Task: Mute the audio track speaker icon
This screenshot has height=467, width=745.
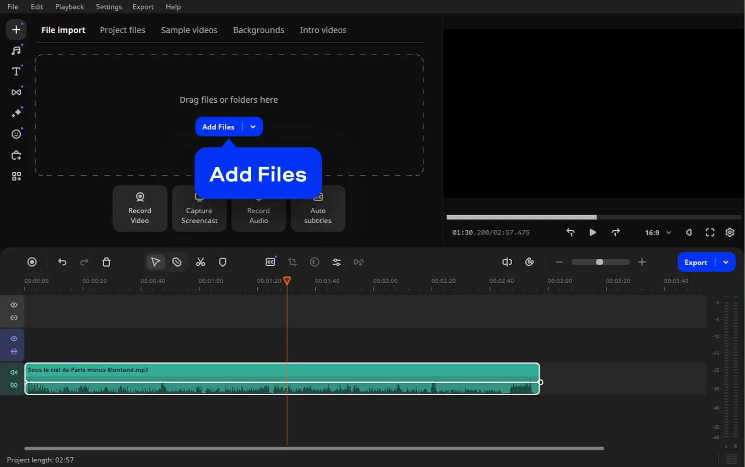Action: [x=14, y=372]
